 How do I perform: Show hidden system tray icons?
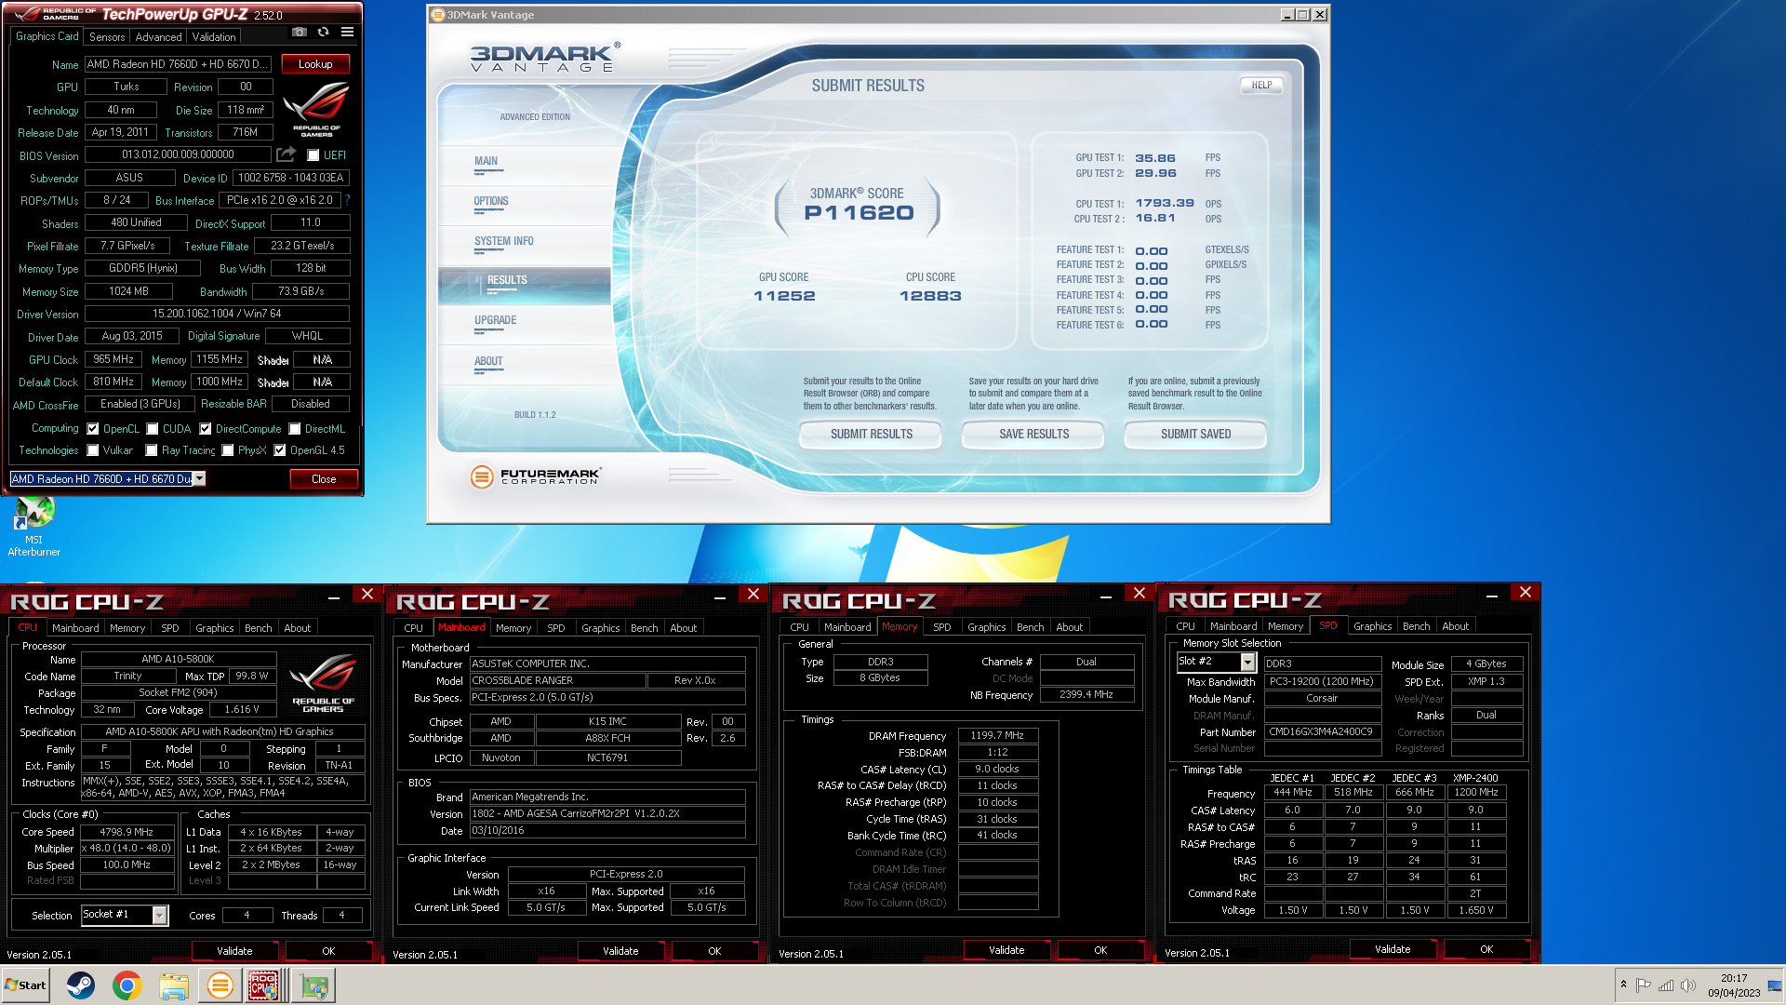tap(1623, 985)
